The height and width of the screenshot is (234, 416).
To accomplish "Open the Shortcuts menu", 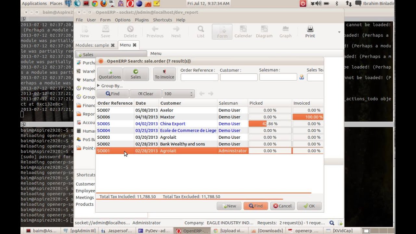I will point(162,20).
